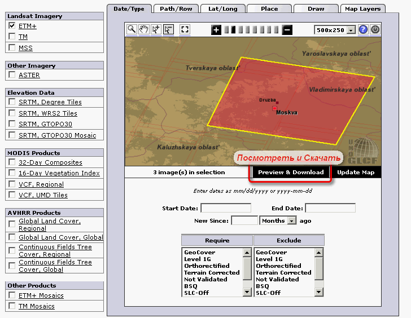Switch to the Date/Type tab

(x=129, y=8)
